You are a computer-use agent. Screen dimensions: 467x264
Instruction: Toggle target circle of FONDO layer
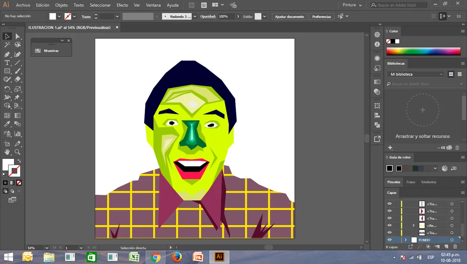452,240
